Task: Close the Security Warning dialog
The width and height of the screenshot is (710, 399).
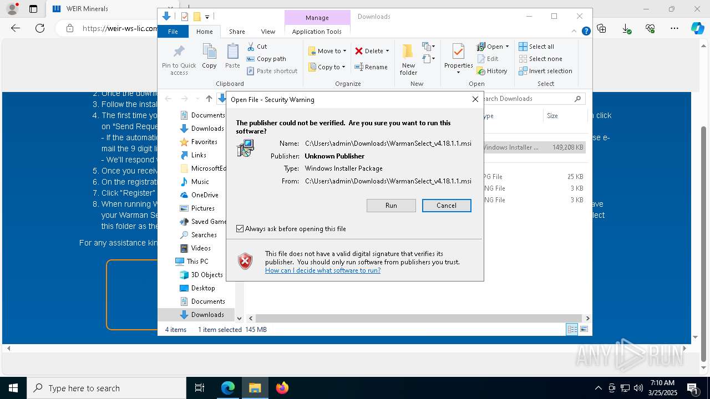Action: pos(475,99)
